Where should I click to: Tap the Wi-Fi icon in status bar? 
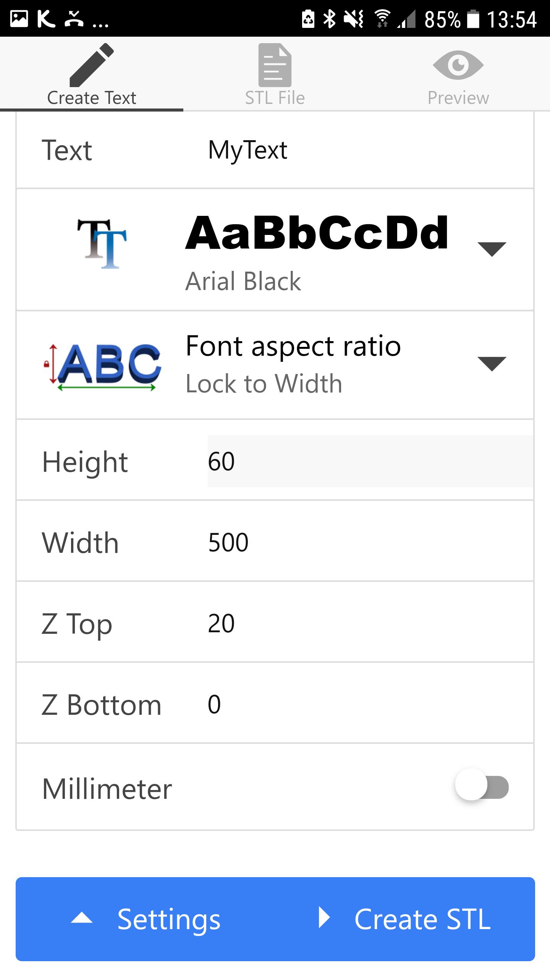tap(382, 19)
